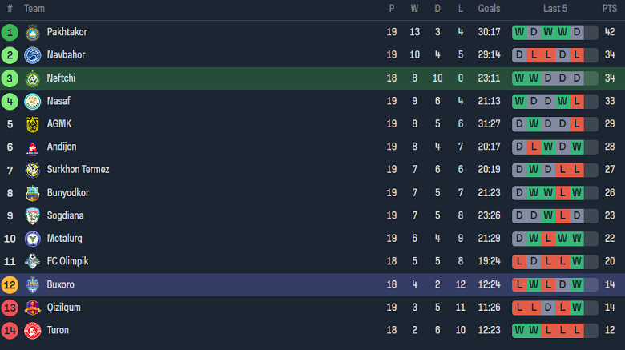The image size is (625, 350).
Task: Click the red rank 14 position badge
Action: [10, 331]
